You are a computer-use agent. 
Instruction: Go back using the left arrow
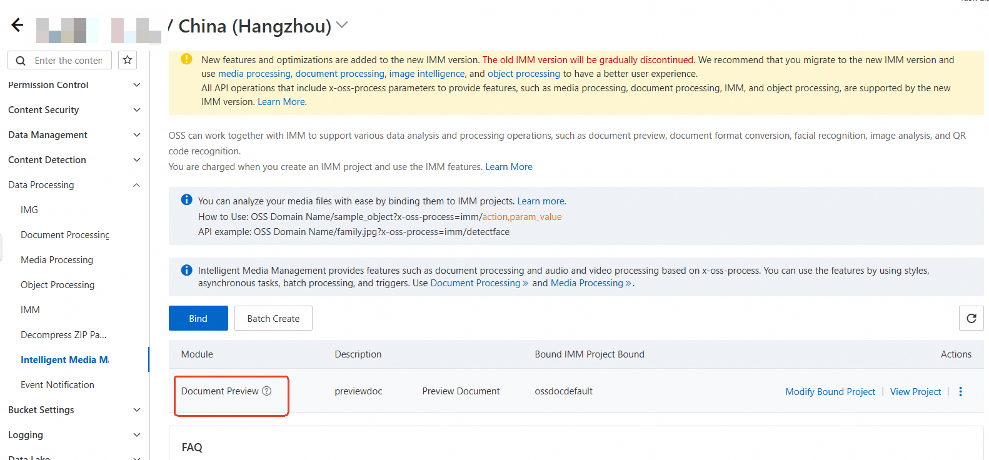pos(18,25)
